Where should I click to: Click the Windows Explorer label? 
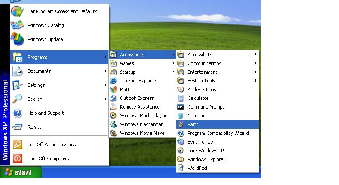[206, 159]
